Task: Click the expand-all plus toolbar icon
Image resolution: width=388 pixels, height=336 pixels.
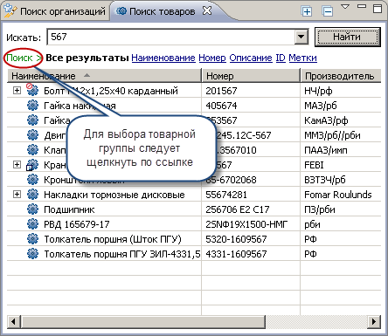Action: [307, 11]
